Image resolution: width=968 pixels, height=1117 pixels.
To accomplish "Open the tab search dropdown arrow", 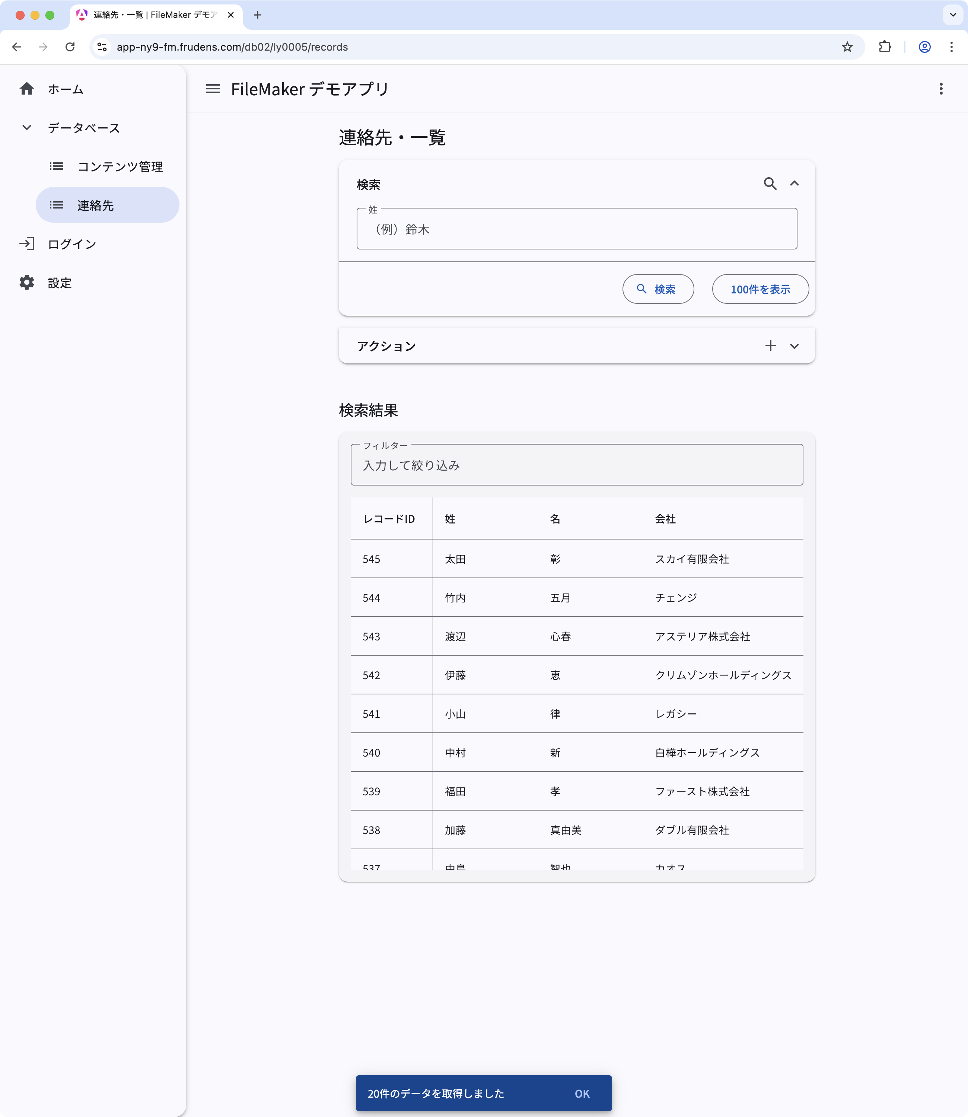I will tap(953, 15).
